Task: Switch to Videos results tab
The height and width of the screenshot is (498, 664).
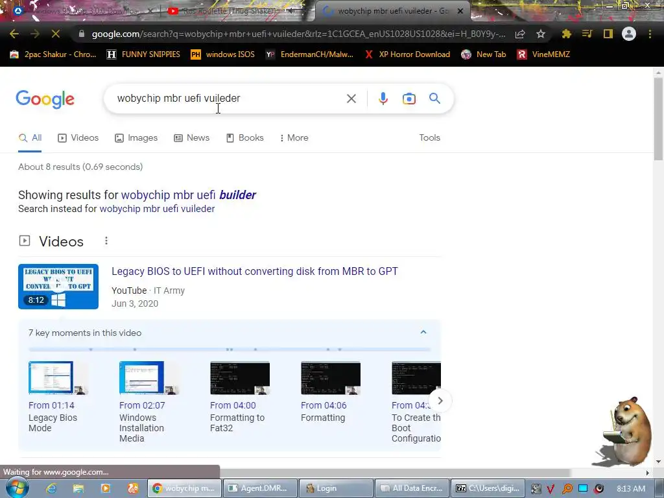Action: tap(78, 137)
